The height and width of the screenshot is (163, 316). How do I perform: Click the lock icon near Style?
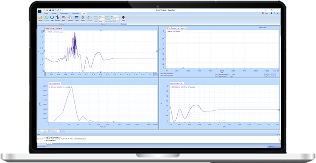tap(271, 13)
